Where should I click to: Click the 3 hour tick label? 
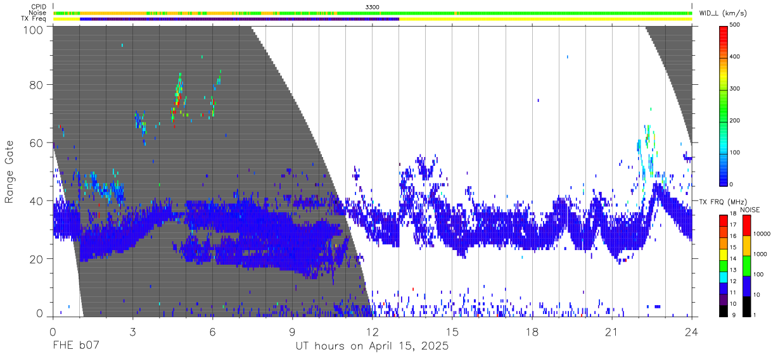[x=132, y=332]
